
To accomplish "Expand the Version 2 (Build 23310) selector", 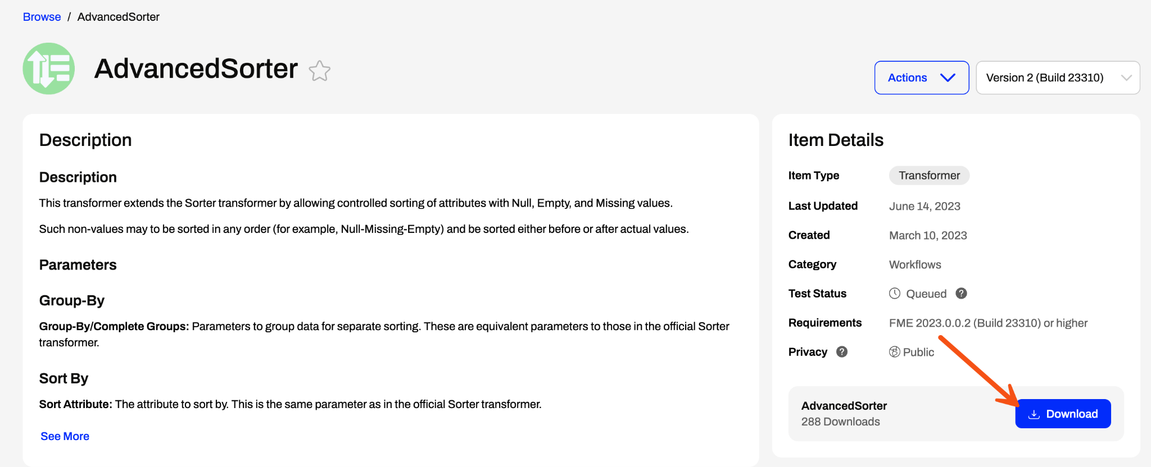I will click(x=1058, y=77).
